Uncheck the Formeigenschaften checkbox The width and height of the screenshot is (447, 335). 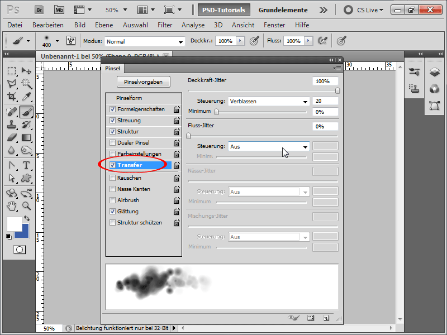tap(113, 109)
